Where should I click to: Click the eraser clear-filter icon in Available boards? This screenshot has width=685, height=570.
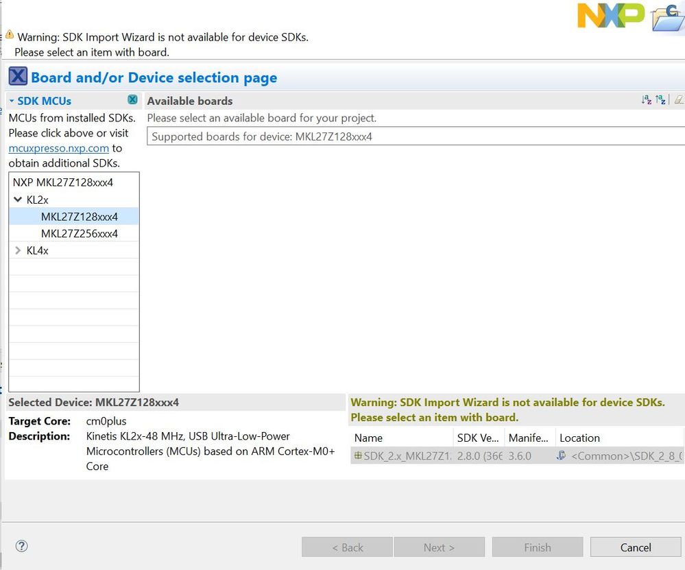point(679,100)
